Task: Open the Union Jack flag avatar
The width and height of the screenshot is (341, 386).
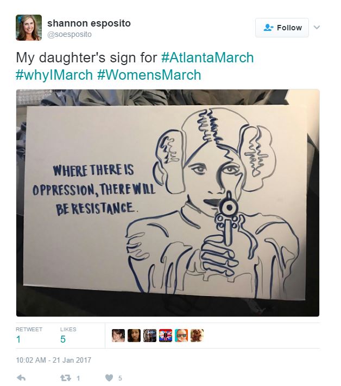Action: pos(166,336)
